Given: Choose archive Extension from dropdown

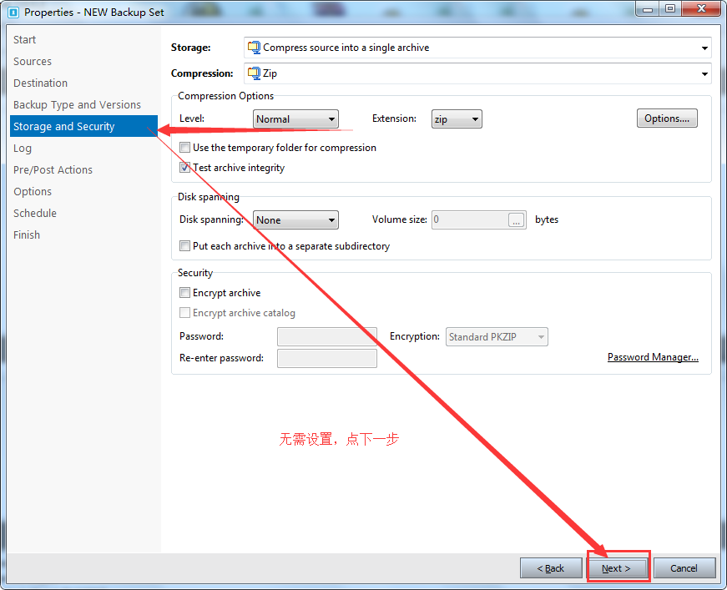Looking at the screenshot, I should [457, 119].
